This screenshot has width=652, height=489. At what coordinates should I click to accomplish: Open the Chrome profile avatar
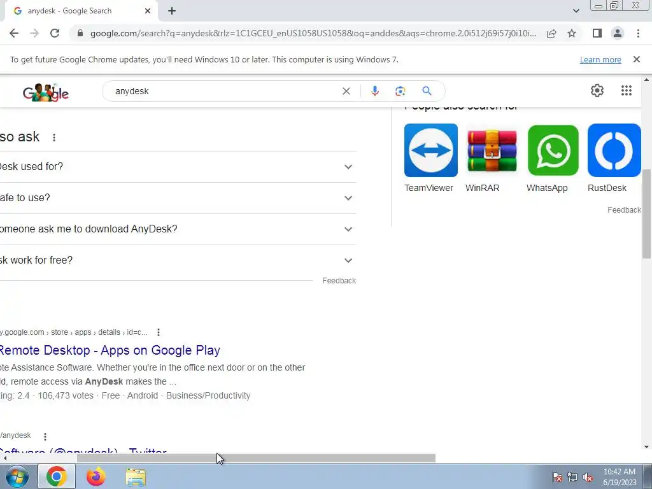(x=618, y=33)
